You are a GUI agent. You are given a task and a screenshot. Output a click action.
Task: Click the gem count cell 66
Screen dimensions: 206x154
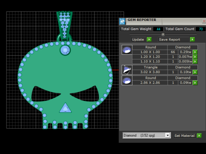(x=173, y=52)
